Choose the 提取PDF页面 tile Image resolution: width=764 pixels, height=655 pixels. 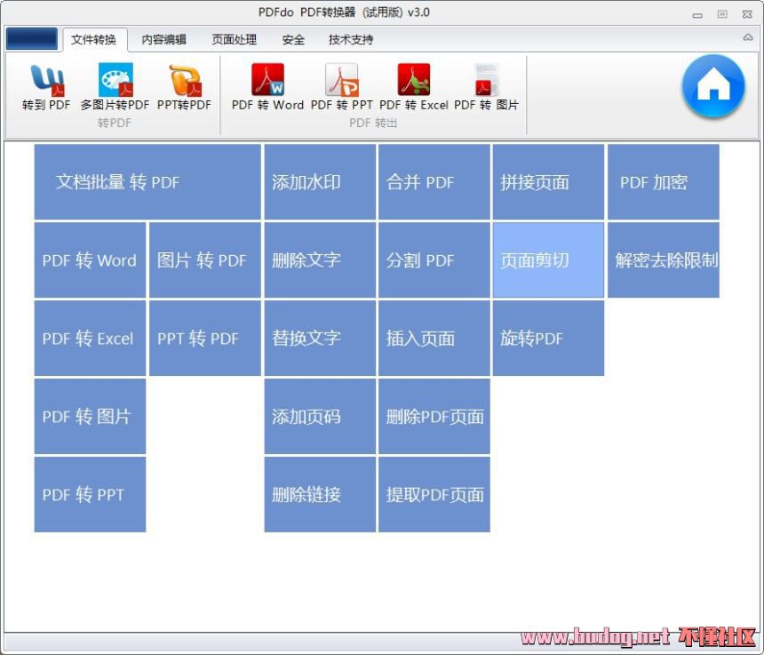click(434, 494)
